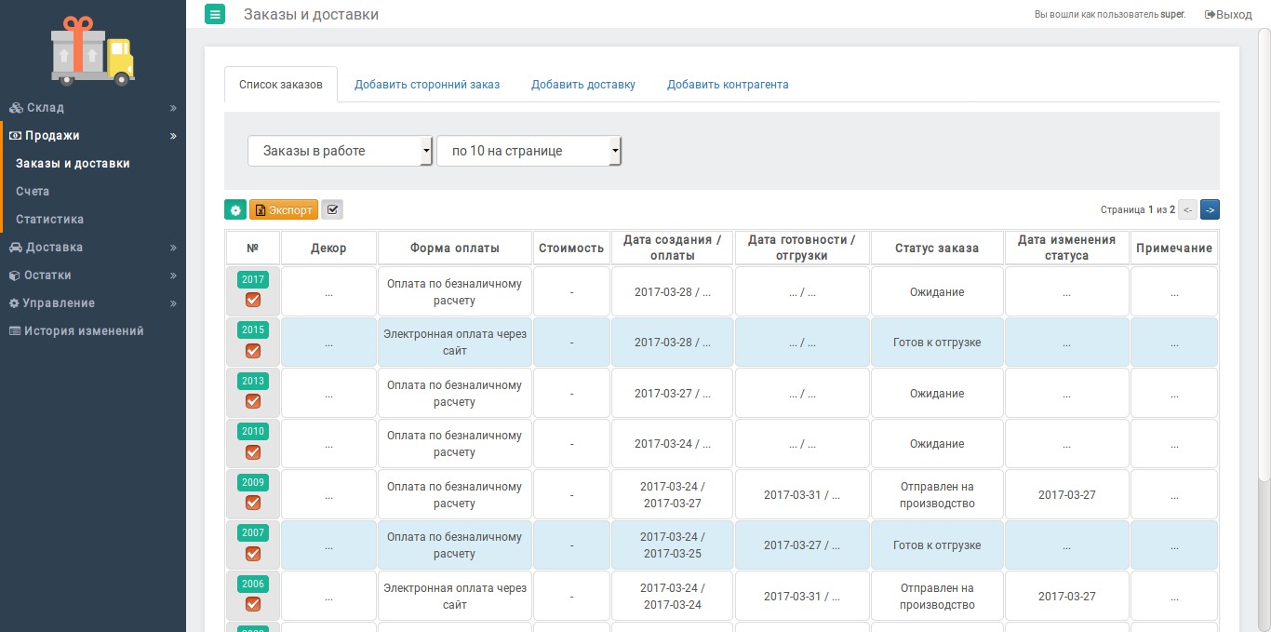Screen dimensions: 1271x632
Task: Open the Заказы в работе filter dropdown
Action: (x=341, y=151)
